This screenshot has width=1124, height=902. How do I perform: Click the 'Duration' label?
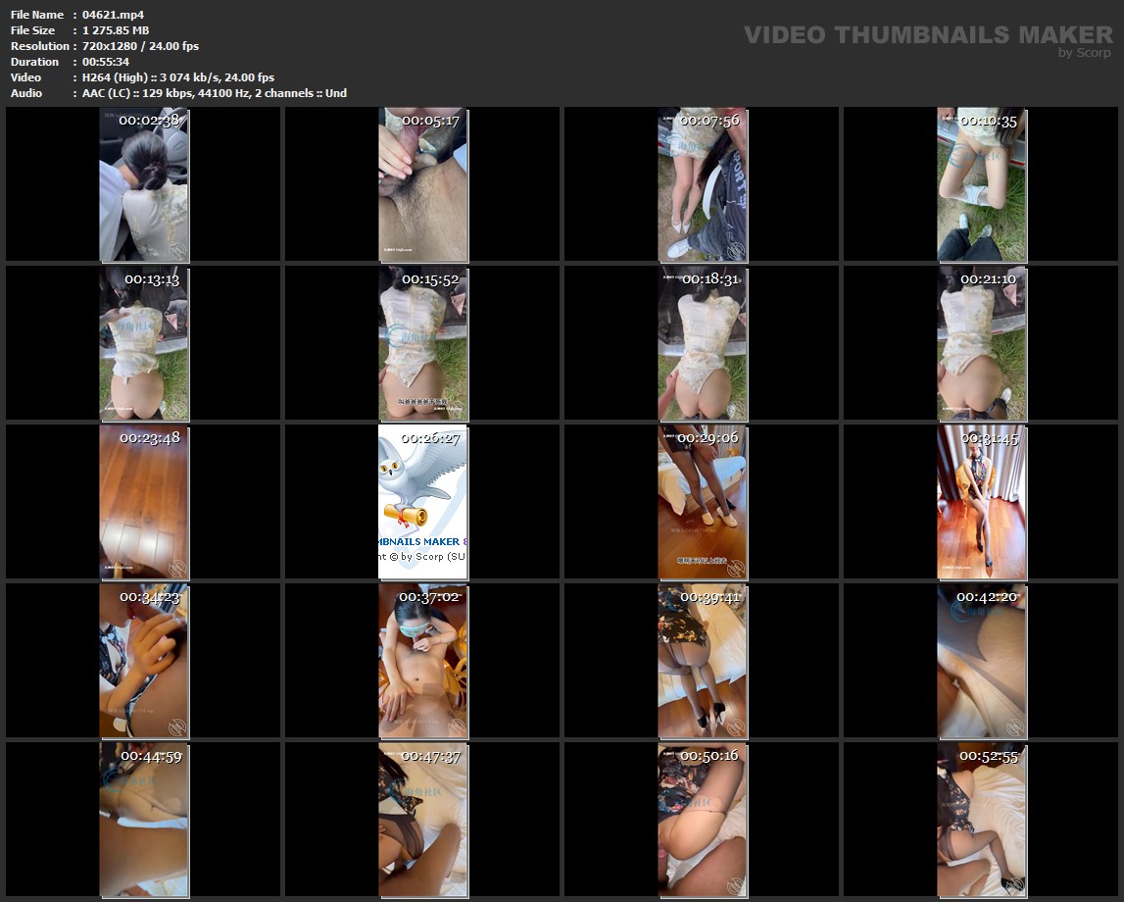(34, 62)
